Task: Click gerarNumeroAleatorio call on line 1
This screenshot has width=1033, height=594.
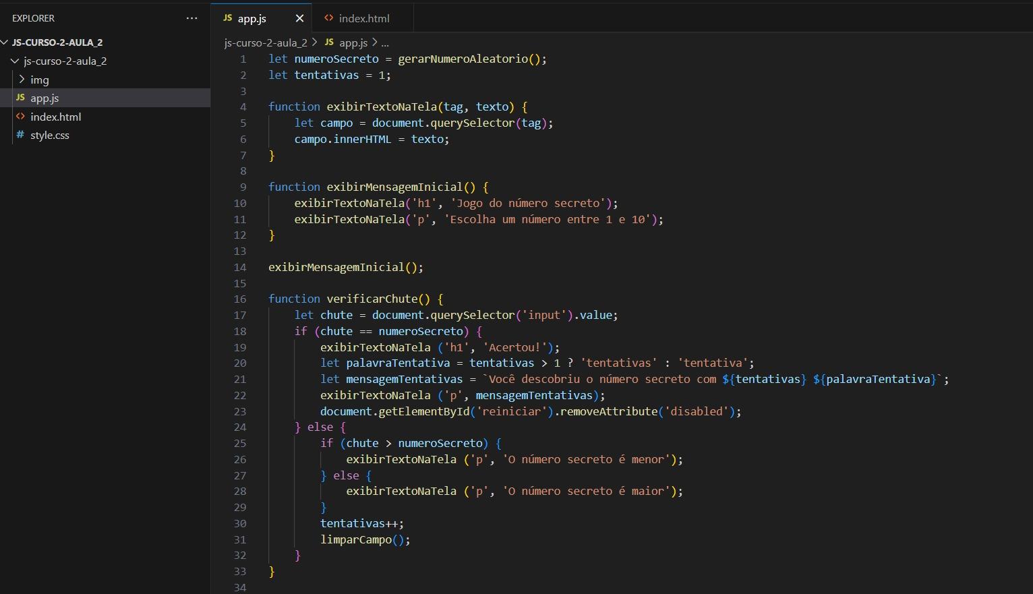Action: click(463, 59)
